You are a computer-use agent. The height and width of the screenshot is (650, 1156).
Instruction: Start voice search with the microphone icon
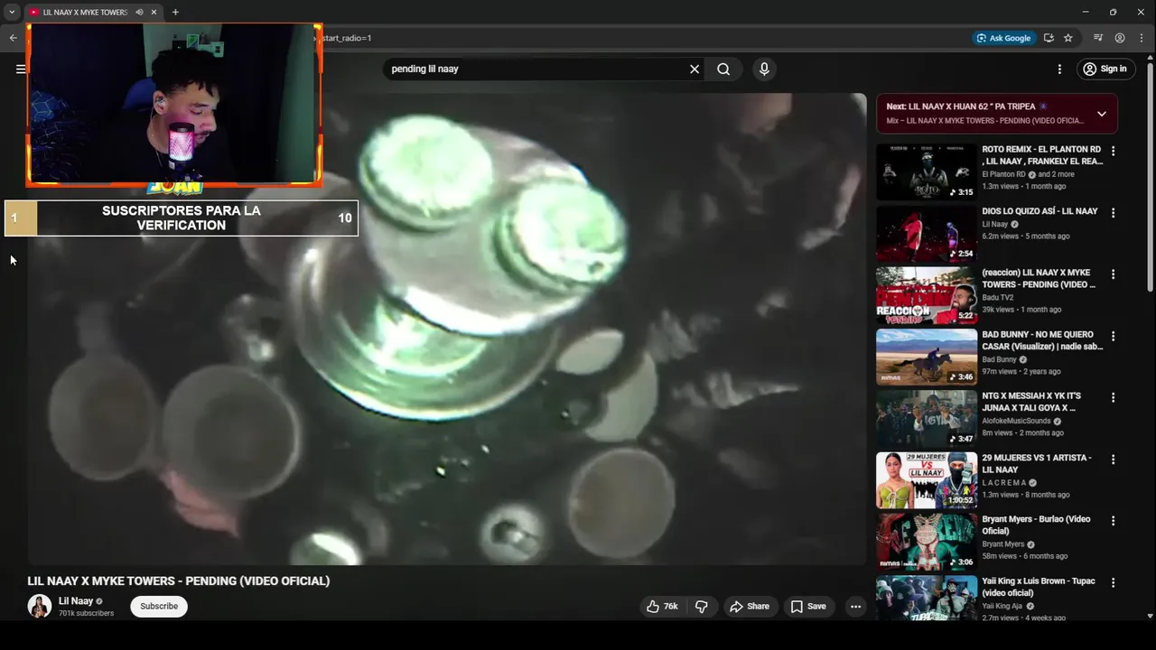click(x=764, y=69)
